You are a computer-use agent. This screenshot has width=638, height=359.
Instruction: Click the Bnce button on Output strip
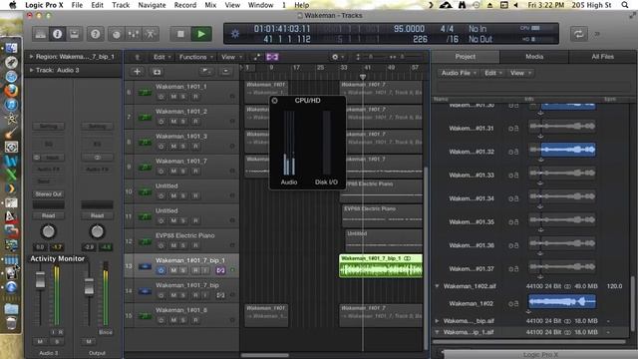click(106, 332)
